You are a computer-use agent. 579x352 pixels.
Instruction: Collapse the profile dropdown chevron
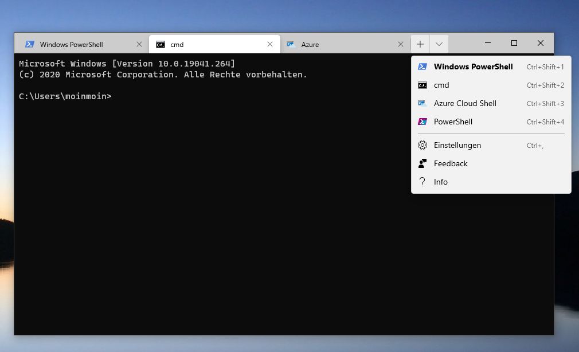pos(439,44)
